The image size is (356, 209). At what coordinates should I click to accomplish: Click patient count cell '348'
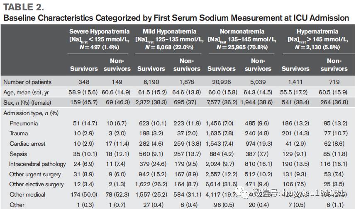(x=84, y=82)
